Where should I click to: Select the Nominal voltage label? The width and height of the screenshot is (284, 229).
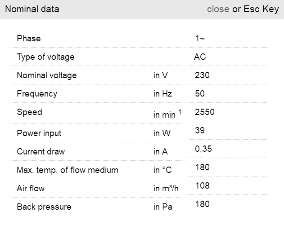(x=47, y=75)
